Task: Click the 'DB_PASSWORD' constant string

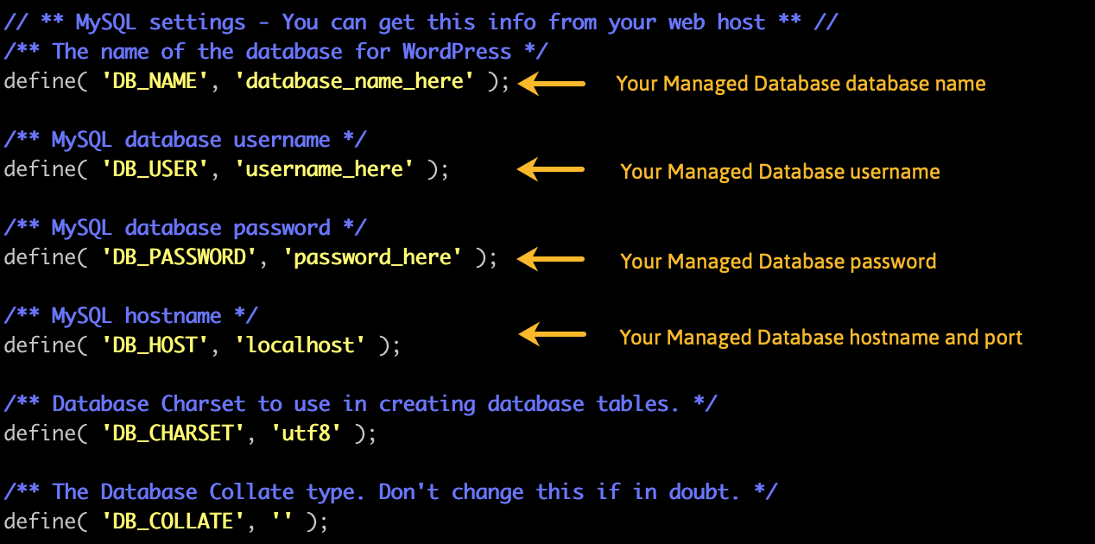Action: coord(180,257)
